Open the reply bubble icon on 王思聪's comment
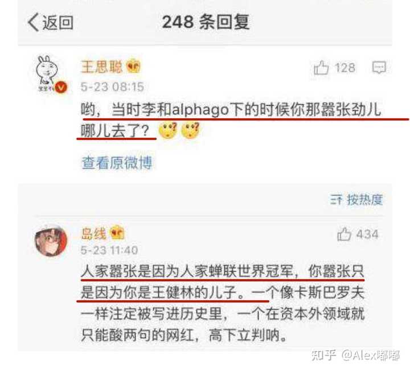 pos(379,67)
